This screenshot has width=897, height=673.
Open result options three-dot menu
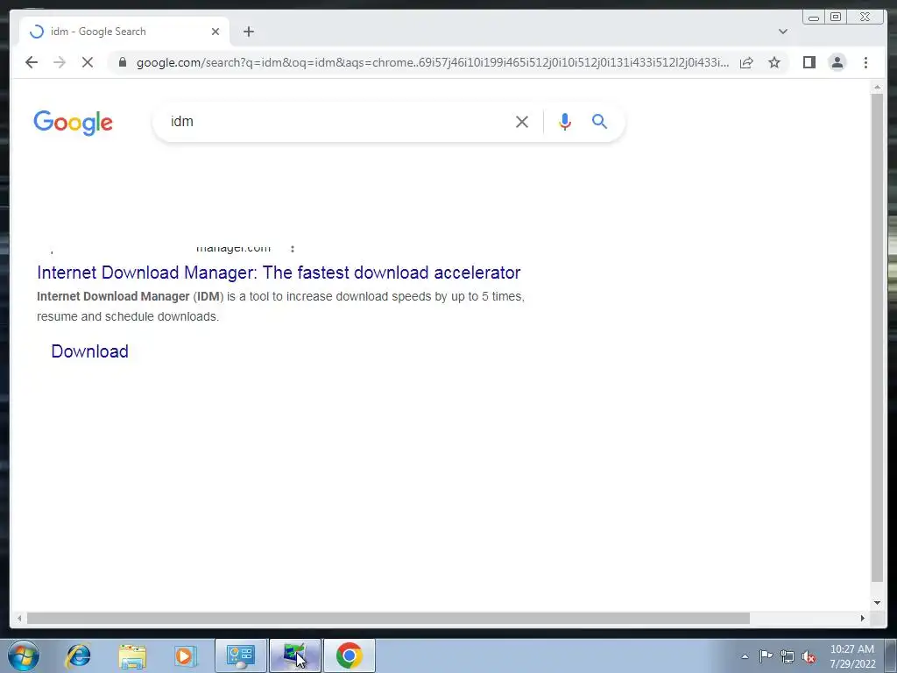pyautogui.click(x=293, y=248)
